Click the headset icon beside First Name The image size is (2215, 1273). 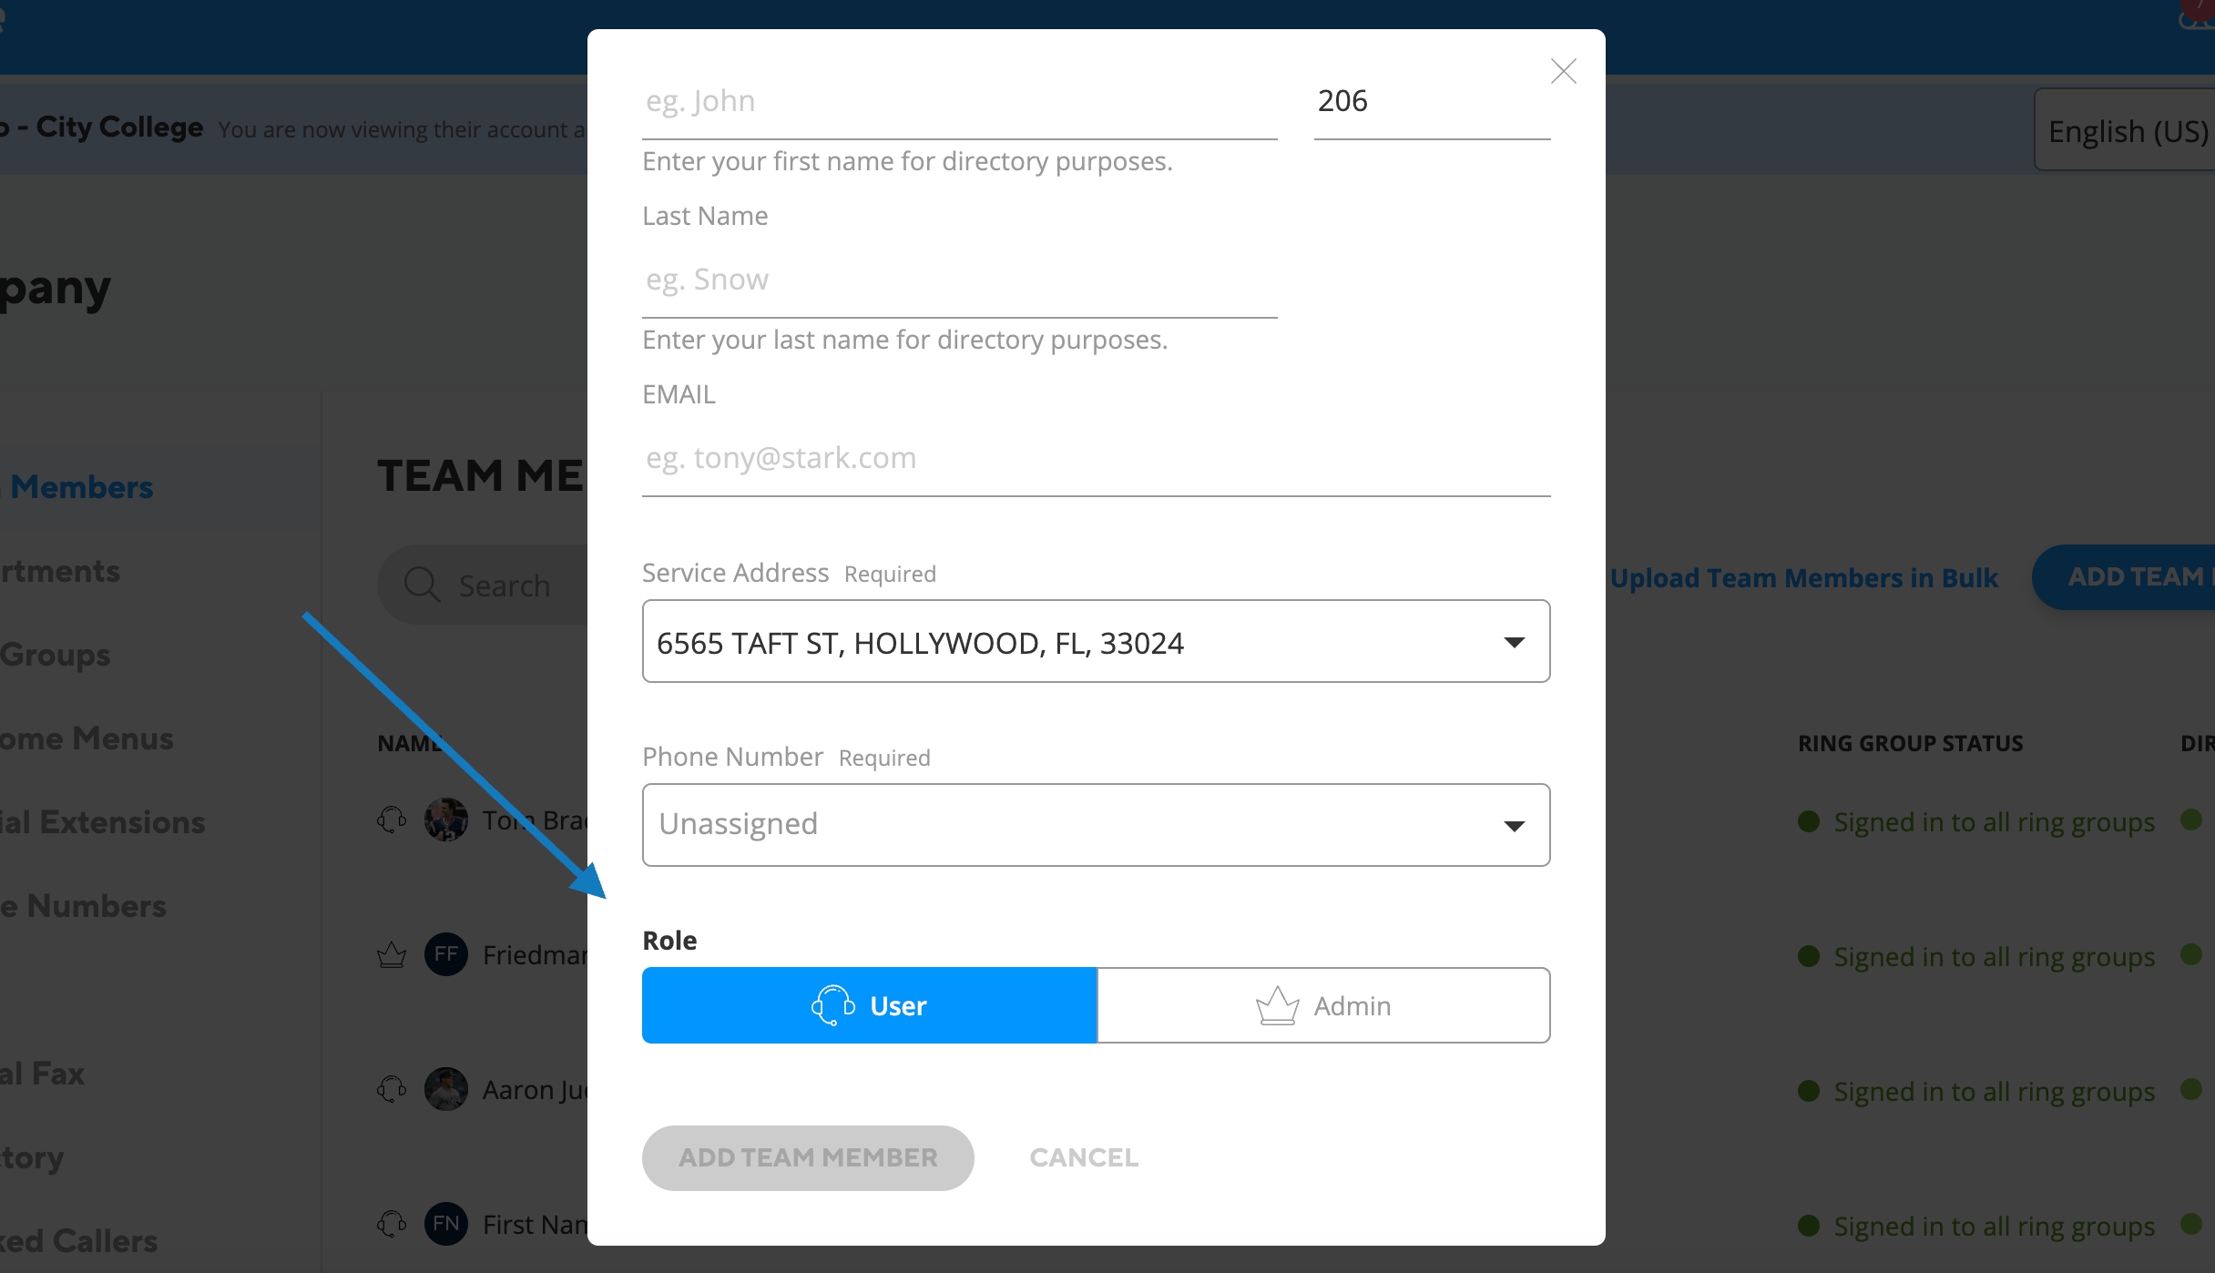(392, 1225)
